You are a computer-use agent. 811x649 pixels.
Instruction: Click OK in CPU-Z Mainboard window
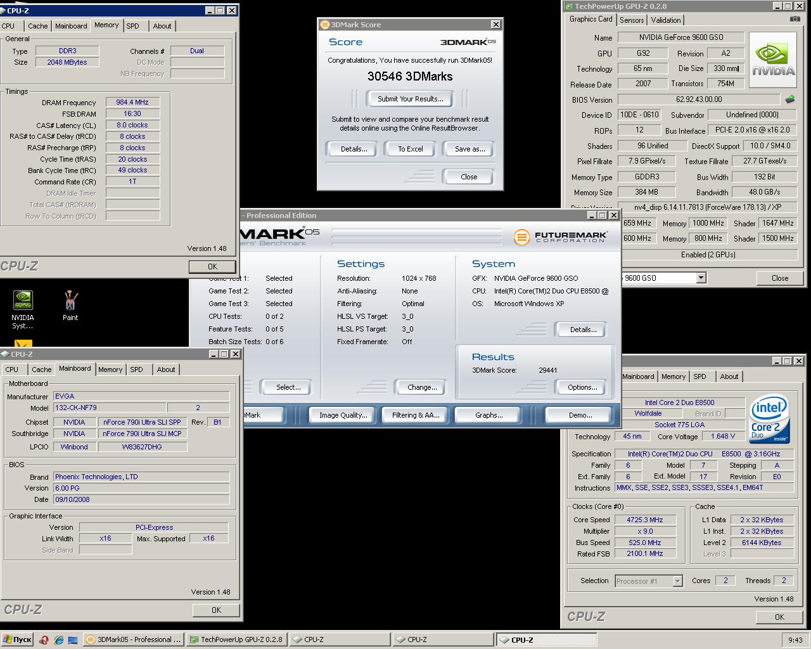click(216, 610)
